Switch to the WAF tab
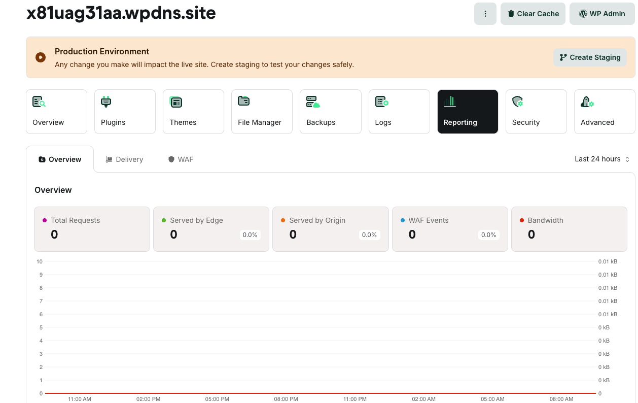 181,159
